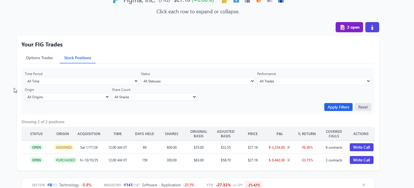This screenshot has height=188, width=414.
Task: Click the '3 contracts' covered calls cell
Action: (x=334, y=160)
